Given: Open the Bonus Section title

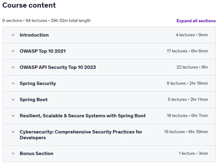Looking at the screenshot, I should [36, 154].
